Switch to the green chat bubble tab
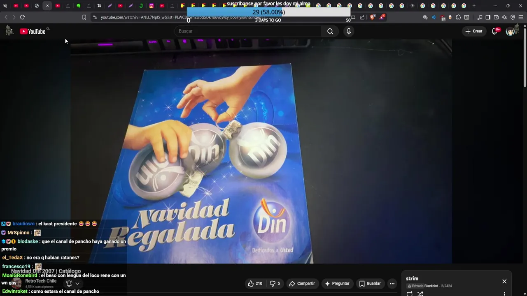 click(78, 6)
